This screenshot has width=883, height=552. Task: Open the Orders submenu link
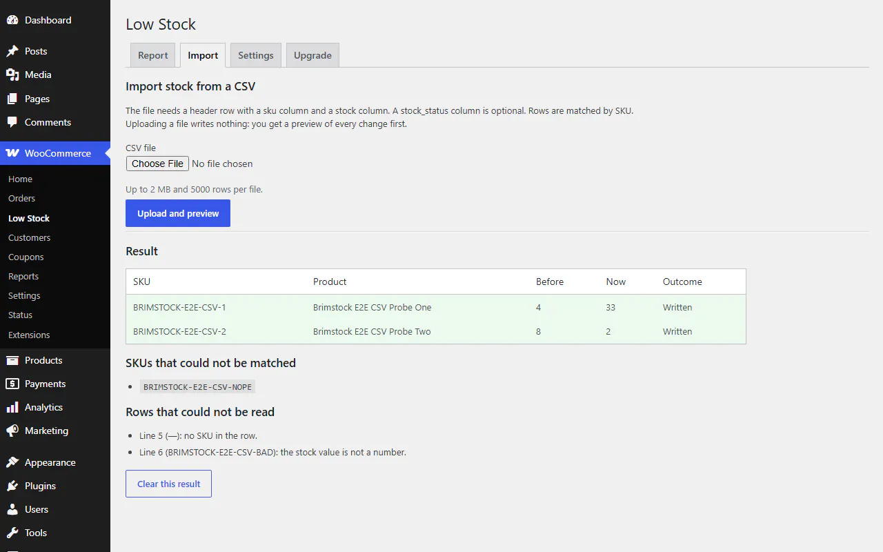(x=21, y=198)
